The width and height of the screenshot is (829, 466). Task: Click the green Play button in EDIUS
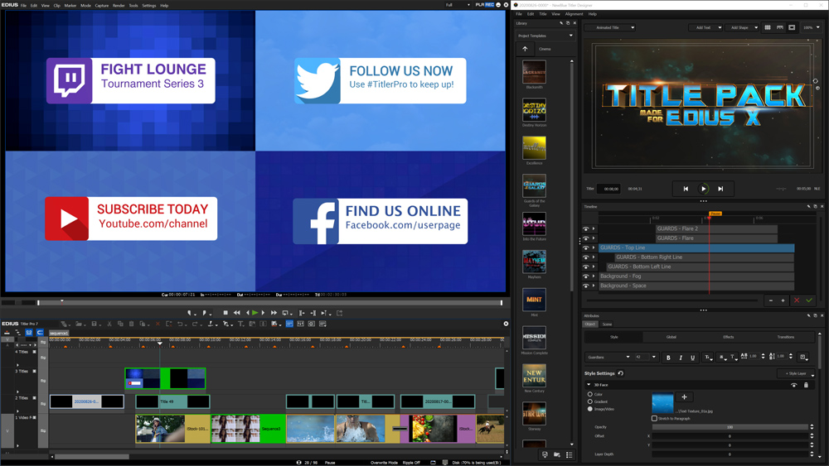click(x=255, y=313)
